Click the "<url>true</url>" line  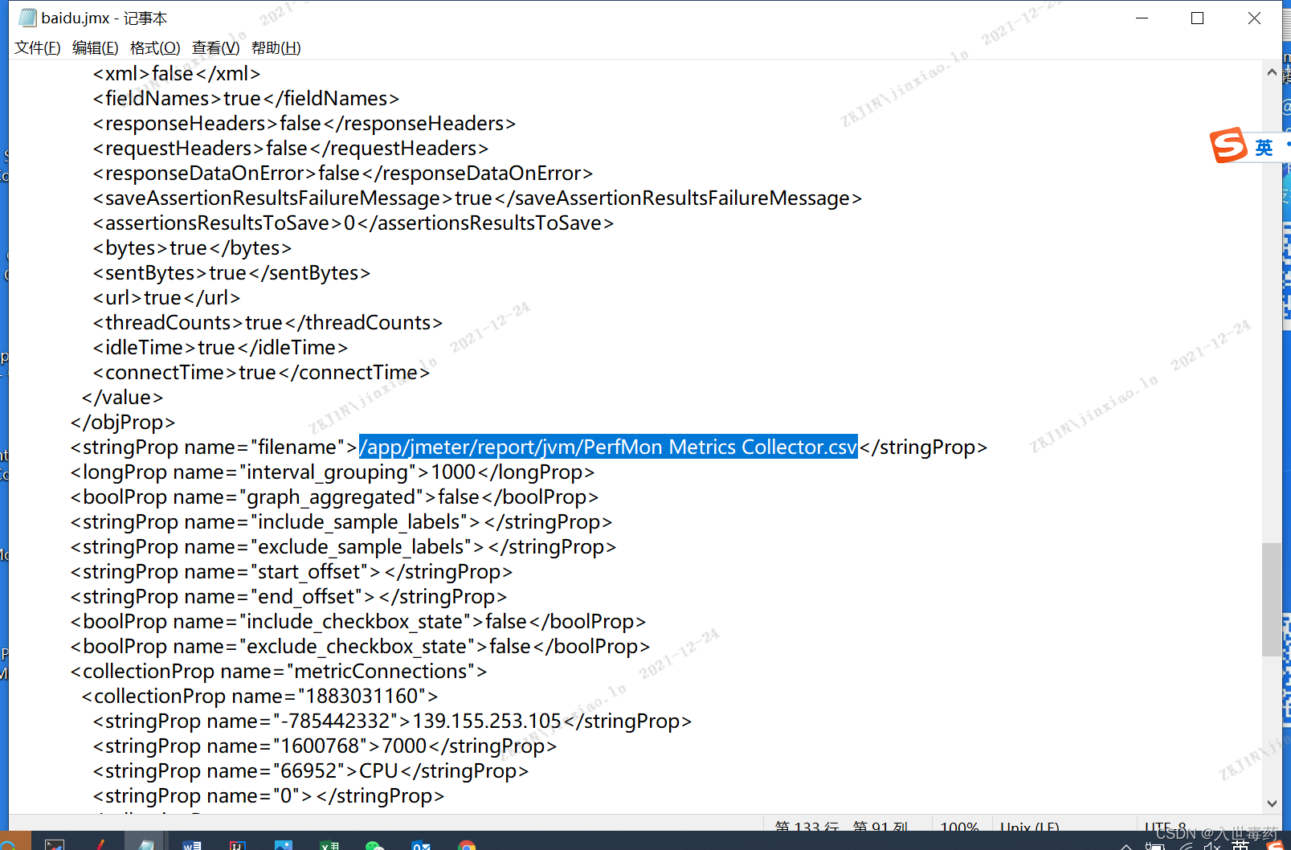coord(166,298)
